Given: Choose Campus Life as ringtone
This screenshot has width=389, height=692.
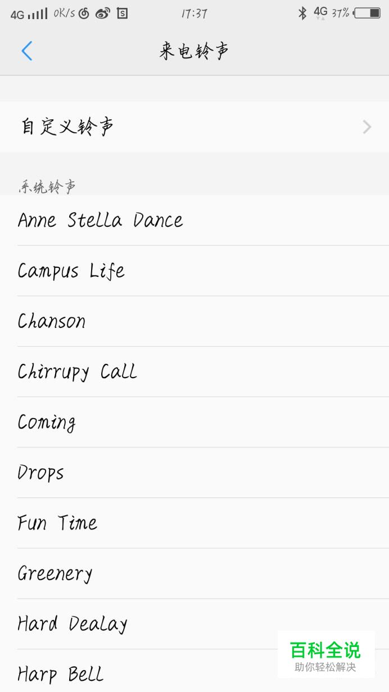Looking at the screenshot, I should point(71,271).
